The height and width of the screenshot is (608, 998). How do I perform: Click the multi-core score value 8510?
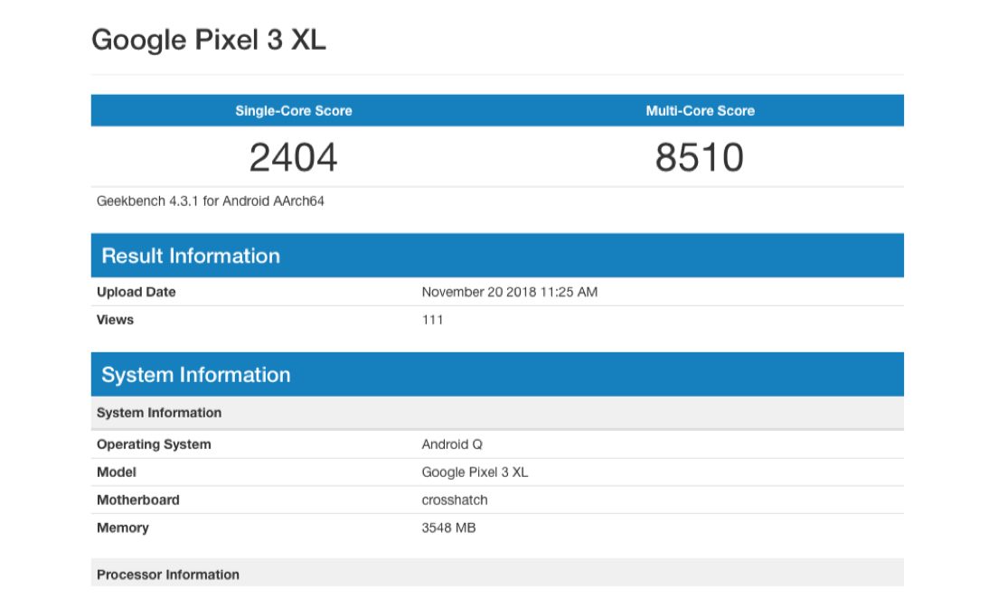[x=700, y=158]
